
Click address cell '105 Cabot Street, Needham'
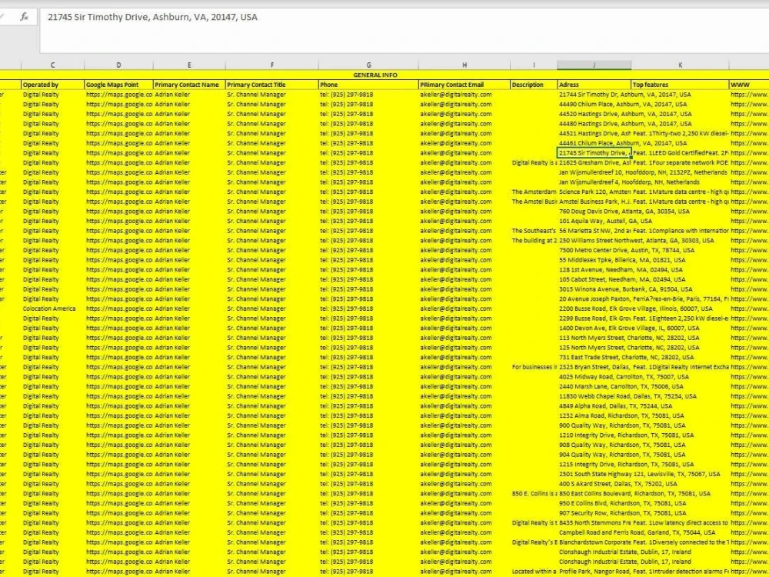(x=594, y=280)
